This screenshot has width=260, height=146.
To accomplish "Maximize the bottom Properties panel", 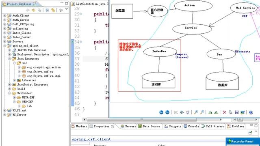I will coord(256,126).
